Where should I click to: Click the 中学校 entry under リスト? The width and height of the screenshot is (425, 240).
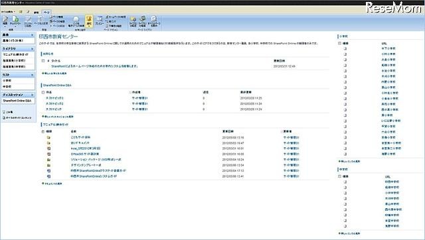point(7,87)
